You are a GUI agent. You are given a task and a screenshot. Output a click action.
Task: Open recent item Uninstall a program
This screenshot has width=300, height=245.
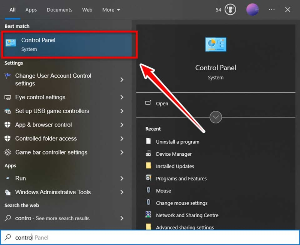coord(177,142)
